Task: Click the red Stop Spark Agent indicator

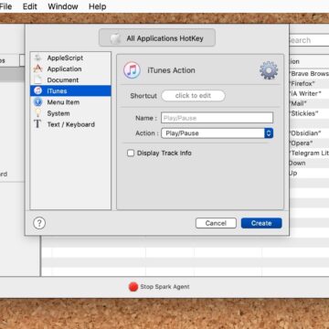Action: [x=133, y=287]
